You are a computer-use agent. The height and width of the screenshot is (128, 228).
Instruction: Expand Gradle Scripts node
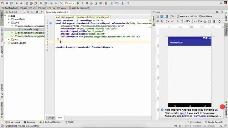[x=5, y=43]
